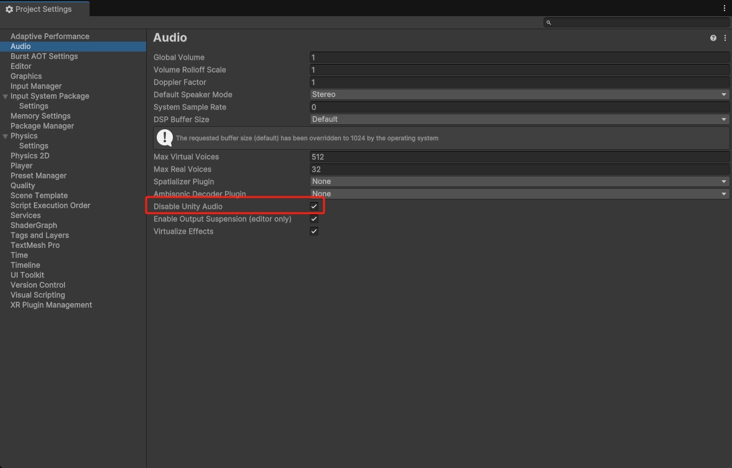Click the Max Real Voices label
732x468 pixels.
[182, 170]
